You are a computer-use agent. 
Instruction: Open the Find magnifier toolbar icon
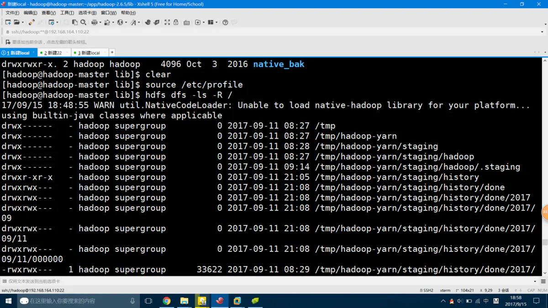coord(83,22)
